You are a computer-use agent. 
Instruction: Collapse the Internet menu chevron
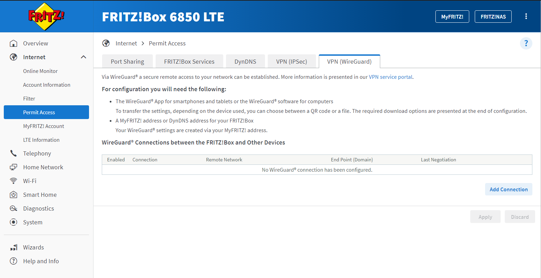83,57
